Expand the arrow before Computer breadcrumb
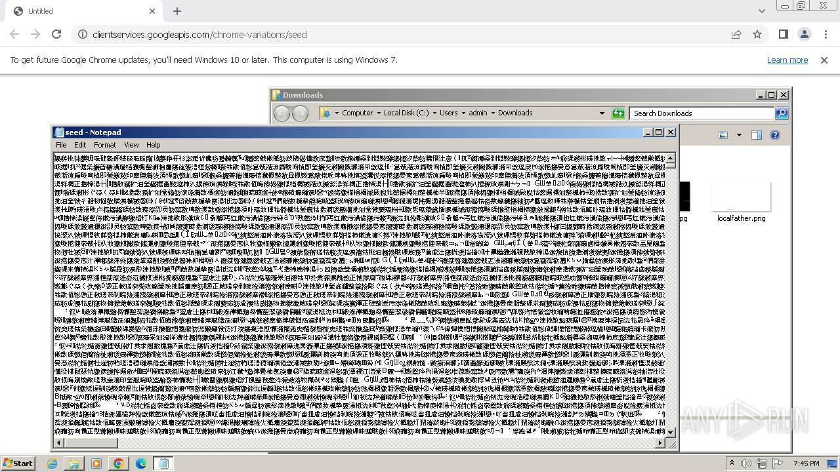Viewport: 840px width, 472px height. point(337,113)
